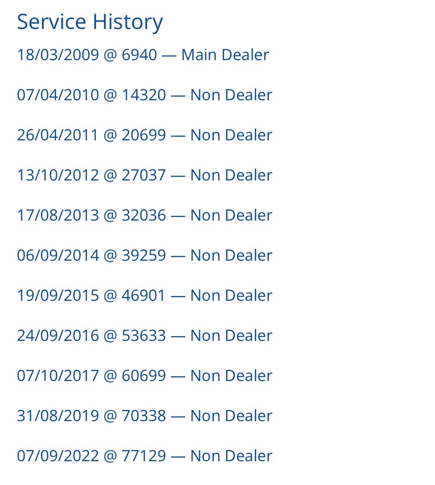Click the Main Dealer label
Viewport: 435px width, 485px height.
click(225, 55)
